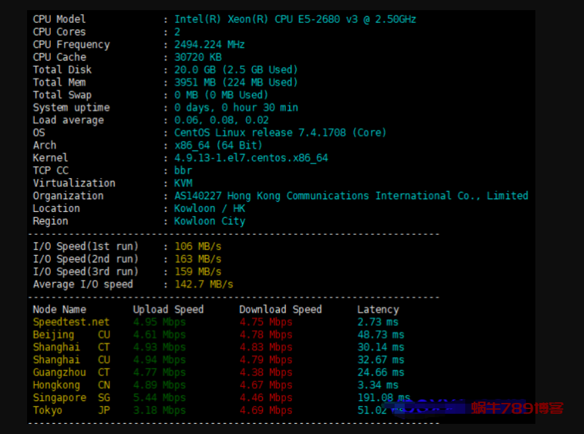The height and width of the screenshot is (434, 584).
Task: Click the Latency column header
Action: click(378, 309)
